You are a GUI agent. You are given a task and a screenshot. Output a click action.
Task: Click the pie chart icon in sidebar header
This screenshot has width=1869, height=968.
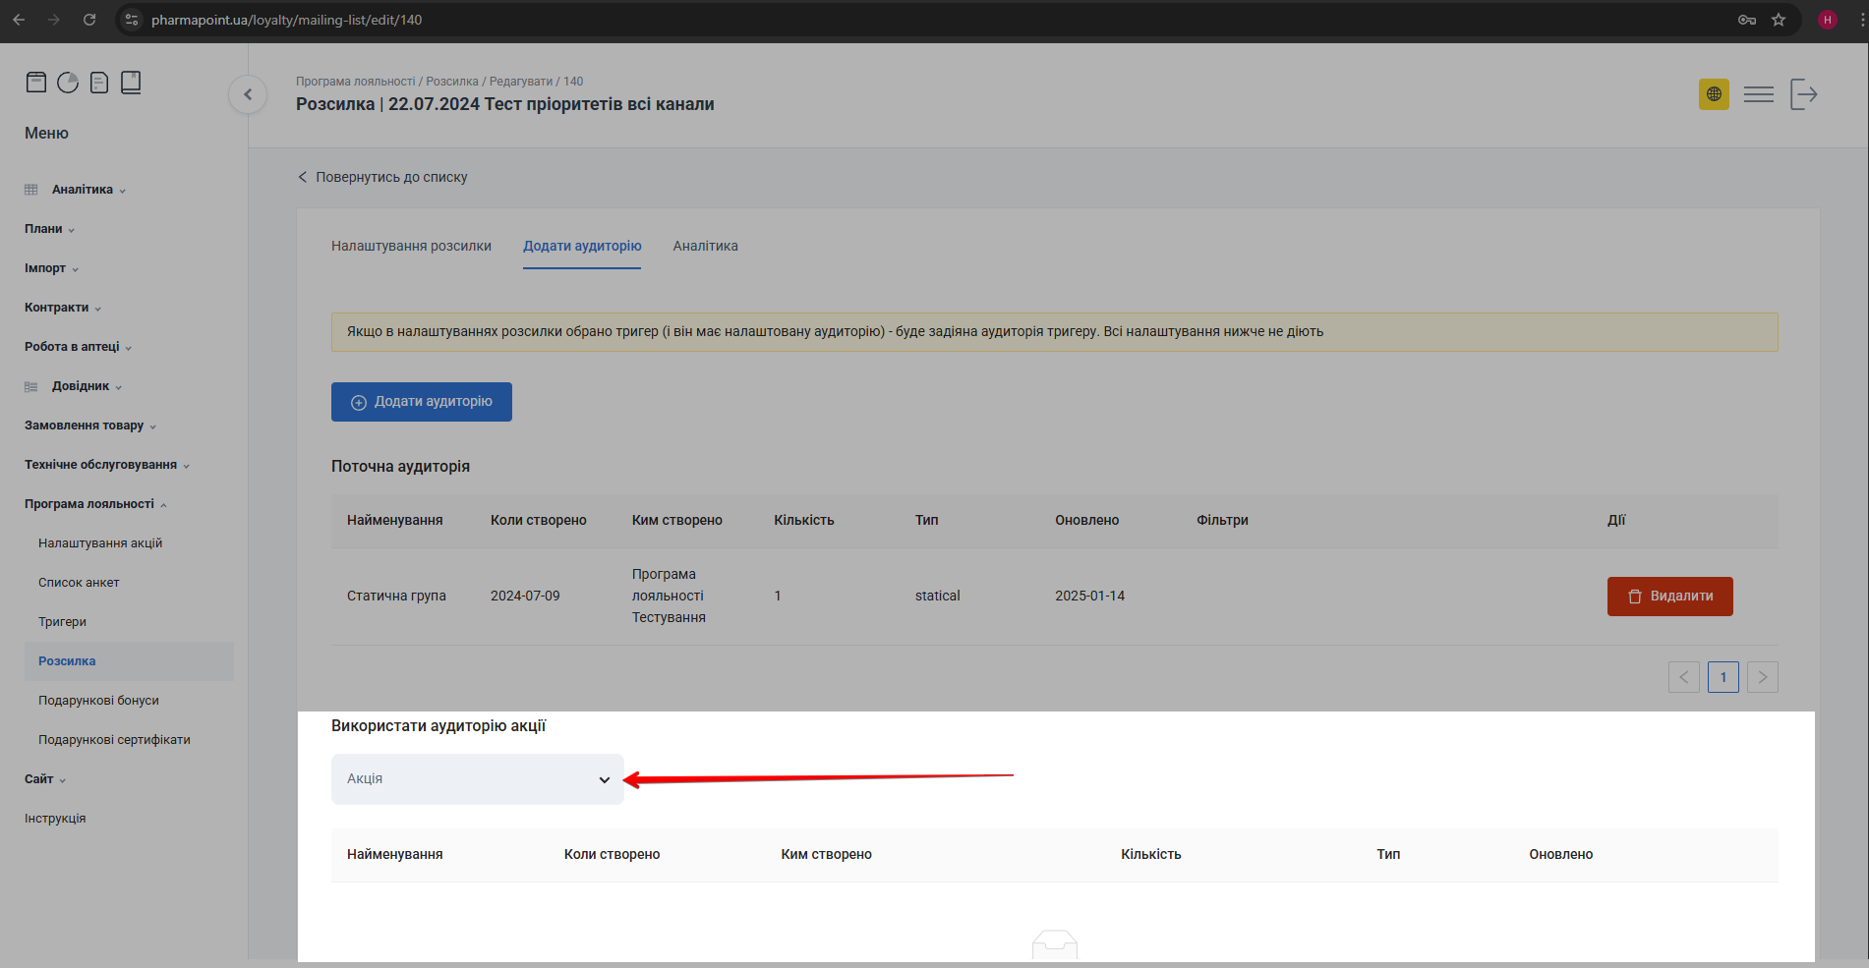click(68, 83)
